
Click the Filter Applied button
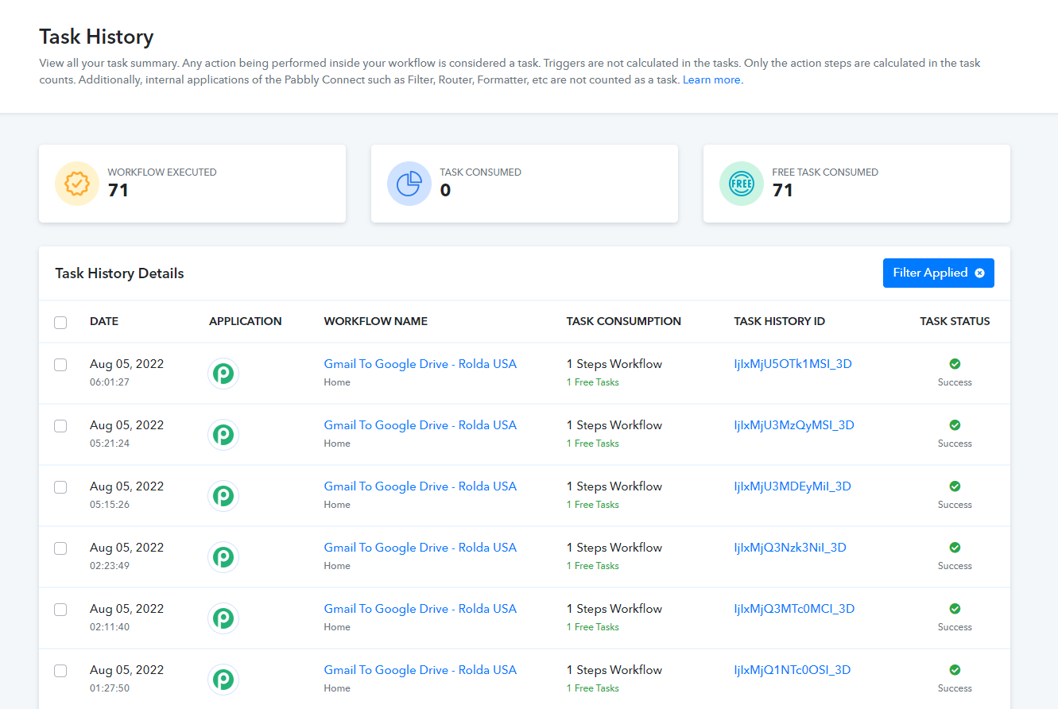929,273
